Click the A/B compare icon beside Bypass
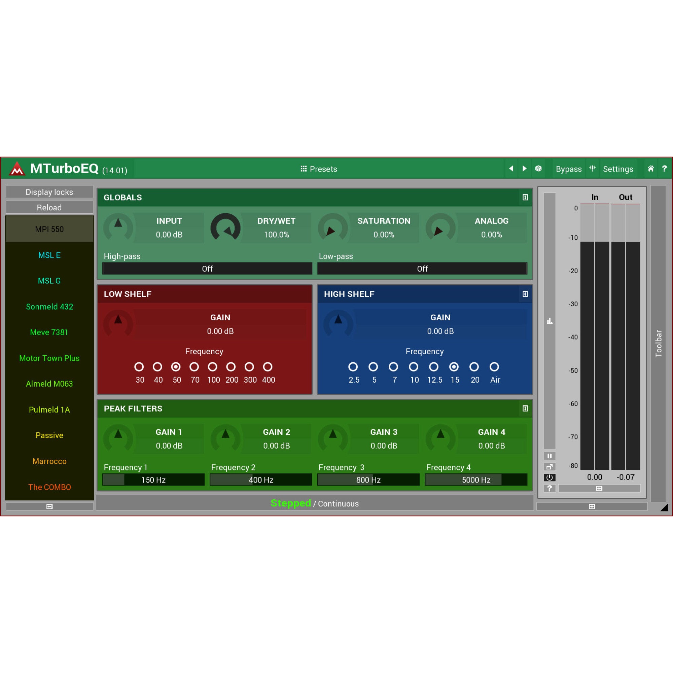This screenshot has height=673, width=673. pyautogui.click(x=593, y=169)
